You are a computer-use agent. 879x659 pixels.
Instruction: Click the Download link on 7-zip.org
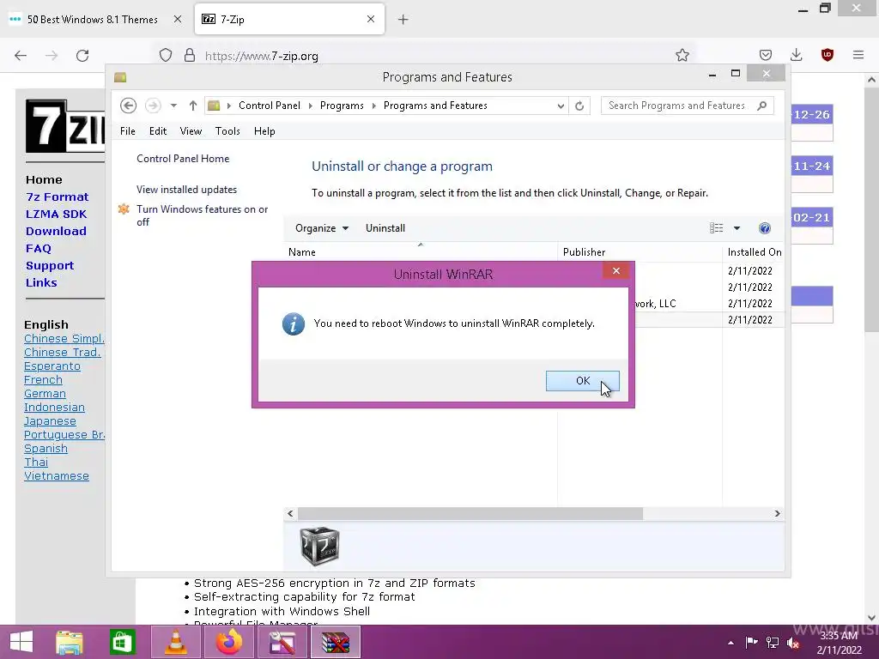click(56, 231)
